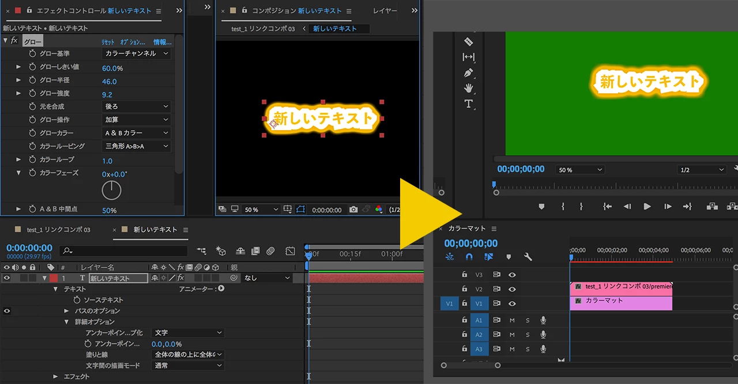Click the Mark Out button in Program Monitor

point(581,206)
